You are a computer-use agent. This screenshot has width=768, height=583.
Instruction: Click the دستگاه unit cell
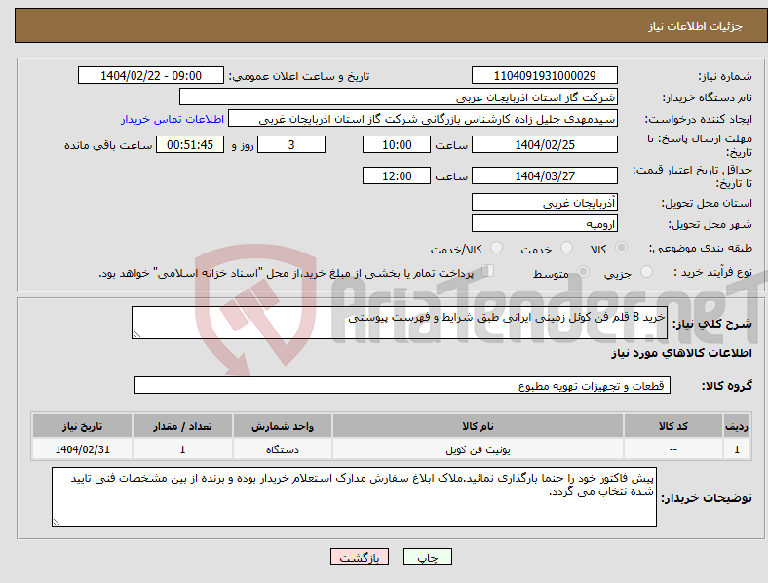[x=283, y=449]
